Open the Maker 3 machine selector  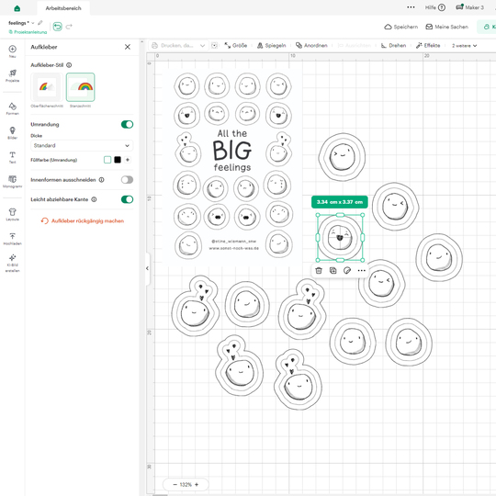click(469, 7)
